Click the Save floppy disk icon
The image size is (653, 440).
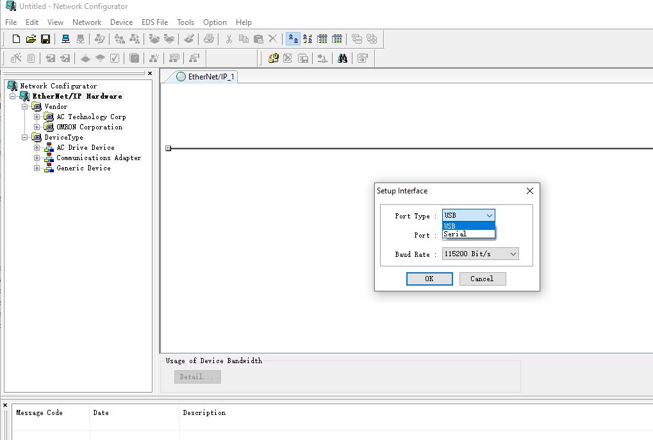tap(45, 39)
